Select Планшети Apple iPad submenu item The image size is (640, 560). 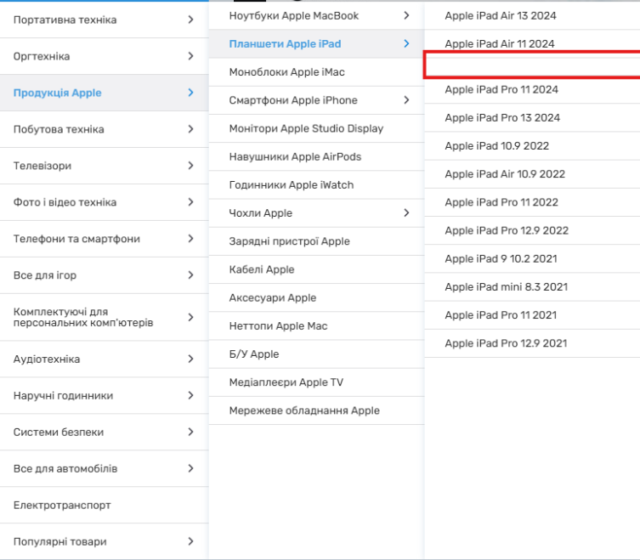(x=285, y=44)
